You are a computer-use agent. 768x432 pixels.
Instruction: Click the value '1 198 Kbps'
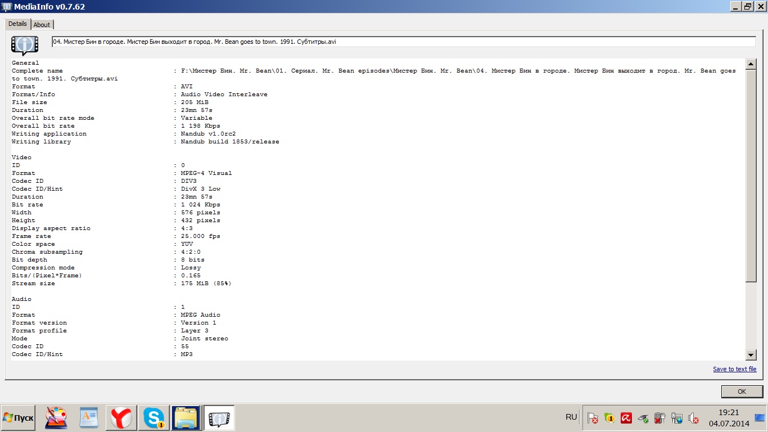[x=201, y=126]
